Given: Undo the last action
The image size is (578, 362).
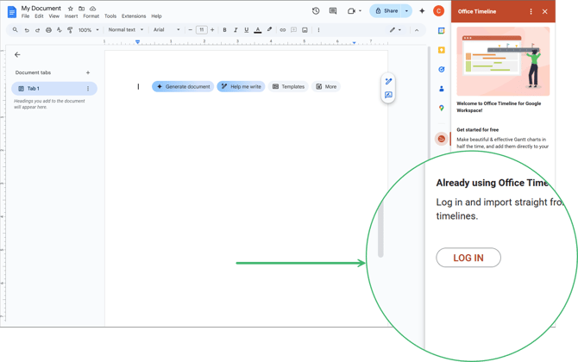Looking at the screenshot, I should [x=27, y=30].
